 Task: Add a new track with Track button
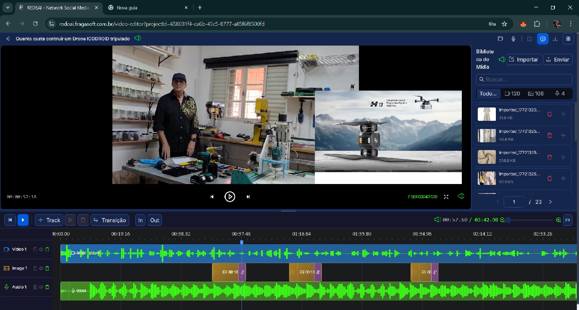tap(49, 220)
